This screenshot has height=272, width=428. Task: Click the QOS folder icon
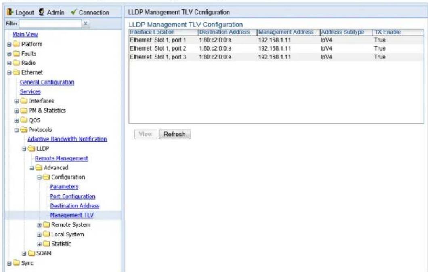click(x=24, y=120)
